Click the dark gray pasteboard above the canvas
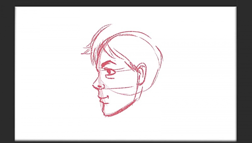 coord(126,3)
